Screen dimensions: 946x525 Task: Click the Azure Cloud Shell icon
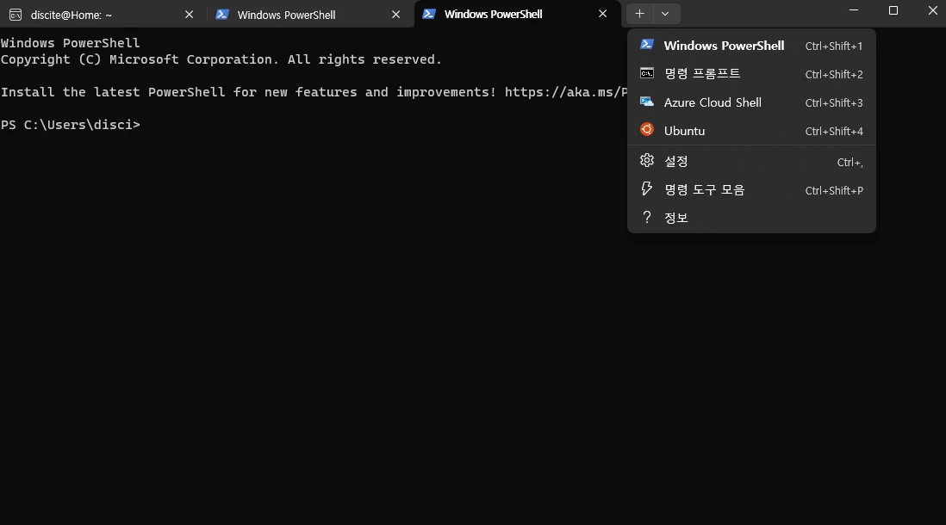[647, 102]
